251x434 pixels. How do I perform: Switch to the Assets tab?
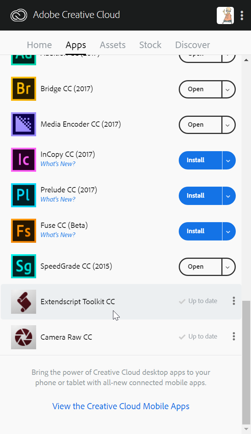pos(113,45)
